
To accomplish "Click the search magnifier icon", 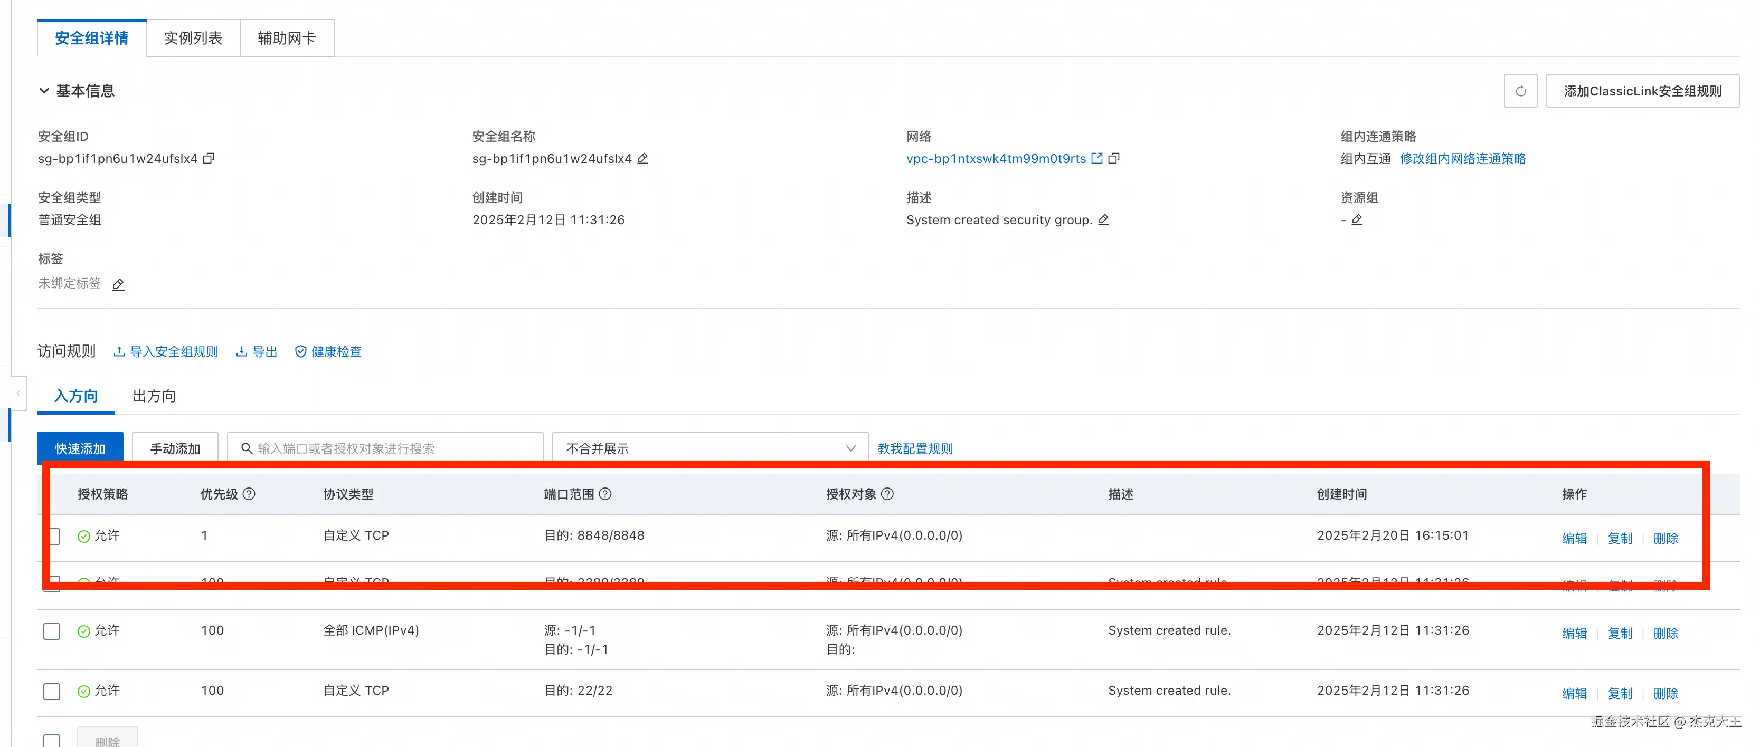I will pyautogui.click(x=247, y=448).
